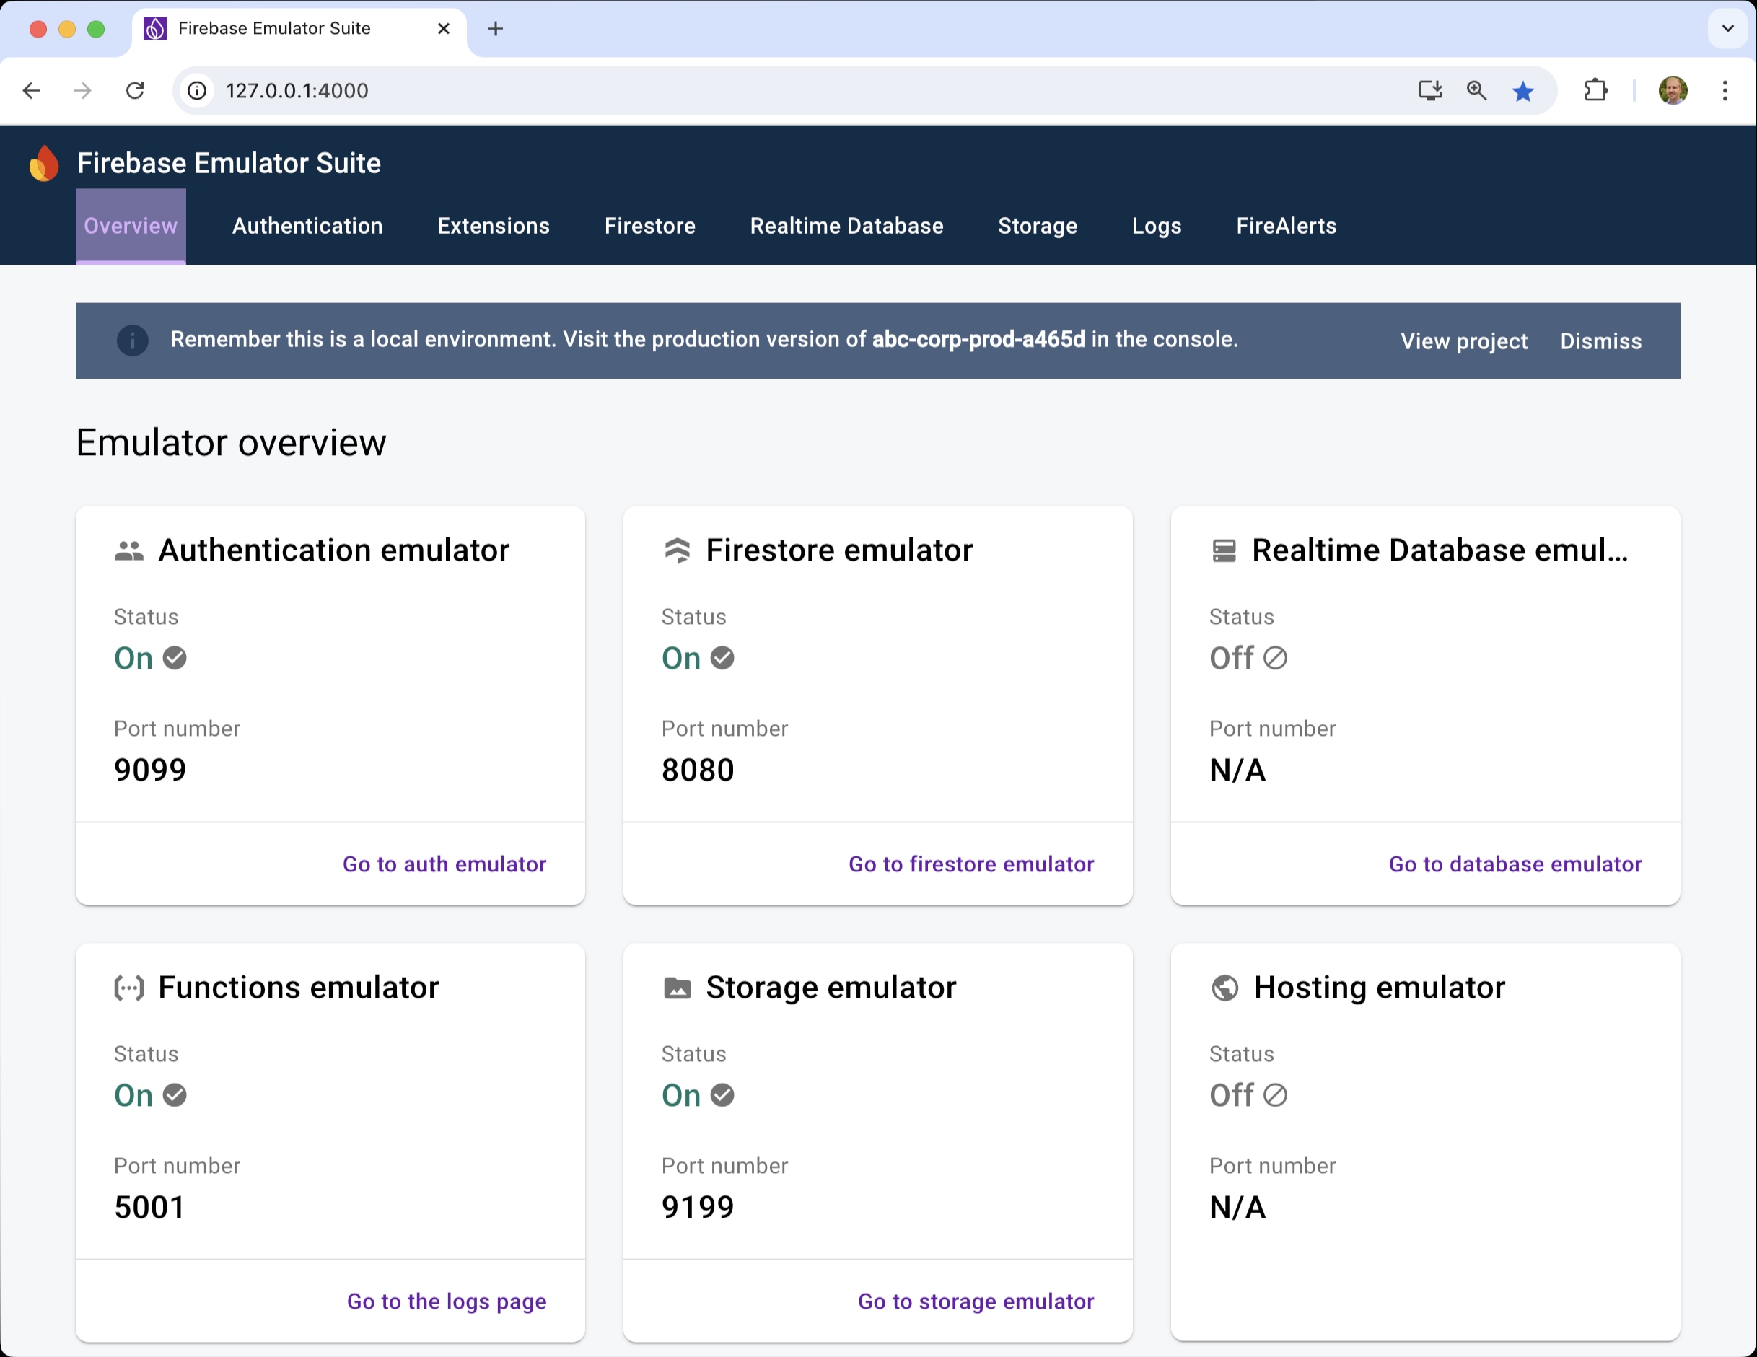Screen dimensions: 1757x1357
Task: Click the info icon in the banner
Action: (133, 341)
